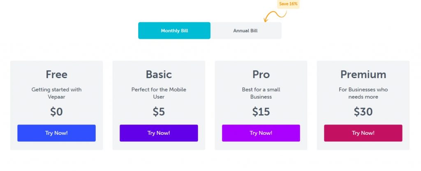421x171 pixels.
Task: Select the Premium plan heading
Action: [x=363, y=74]
